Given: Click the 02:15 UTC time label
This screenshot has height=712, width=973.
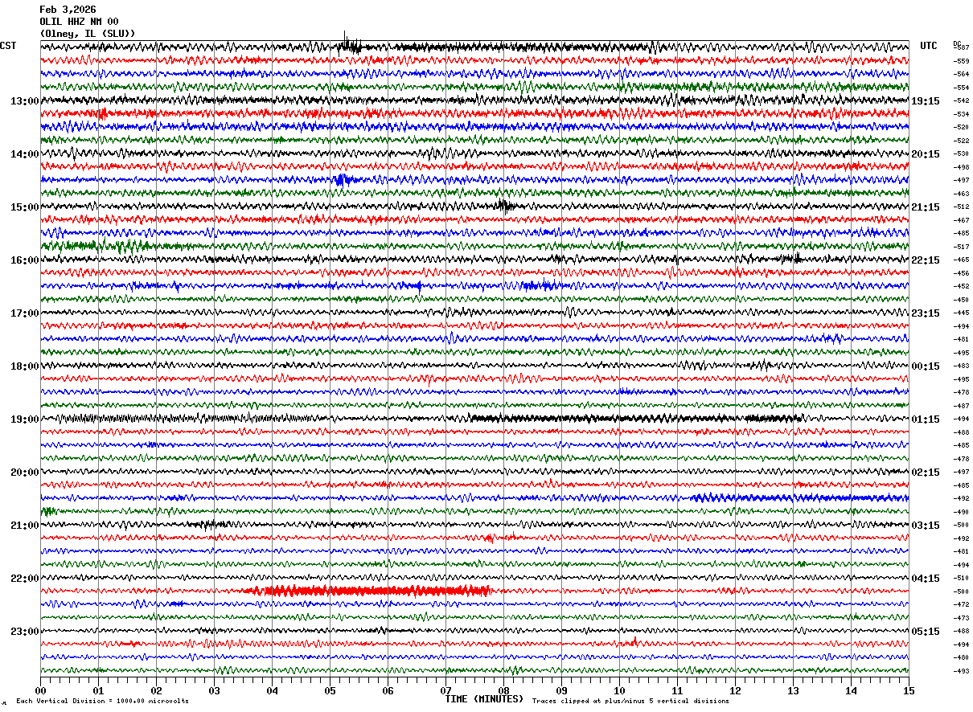Looking at the screenshot, I should [x=926, y=473].
